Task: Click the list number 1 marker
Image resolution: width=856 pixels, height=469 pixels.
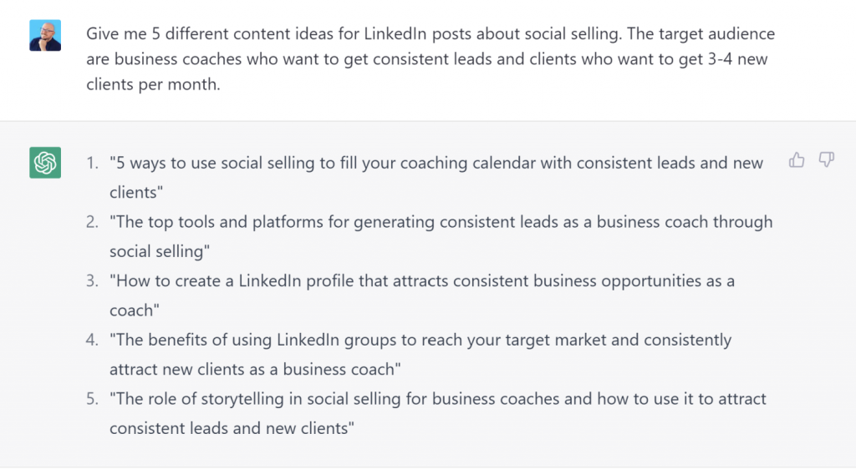Action: click(92, 163)
